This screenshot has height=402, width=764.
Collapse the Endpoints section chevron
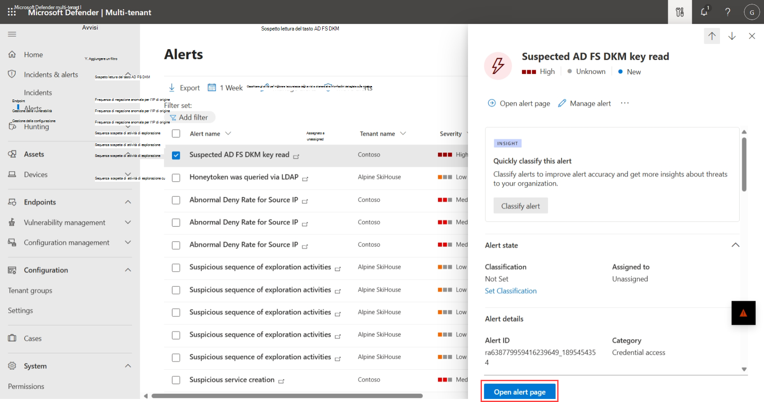tap(128, 202)
